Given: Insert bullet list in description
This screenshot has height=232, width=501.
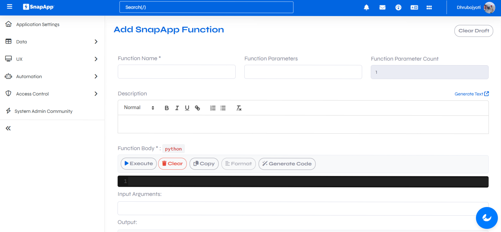Looking at the screenshot, I should click(x=223, y=108).
